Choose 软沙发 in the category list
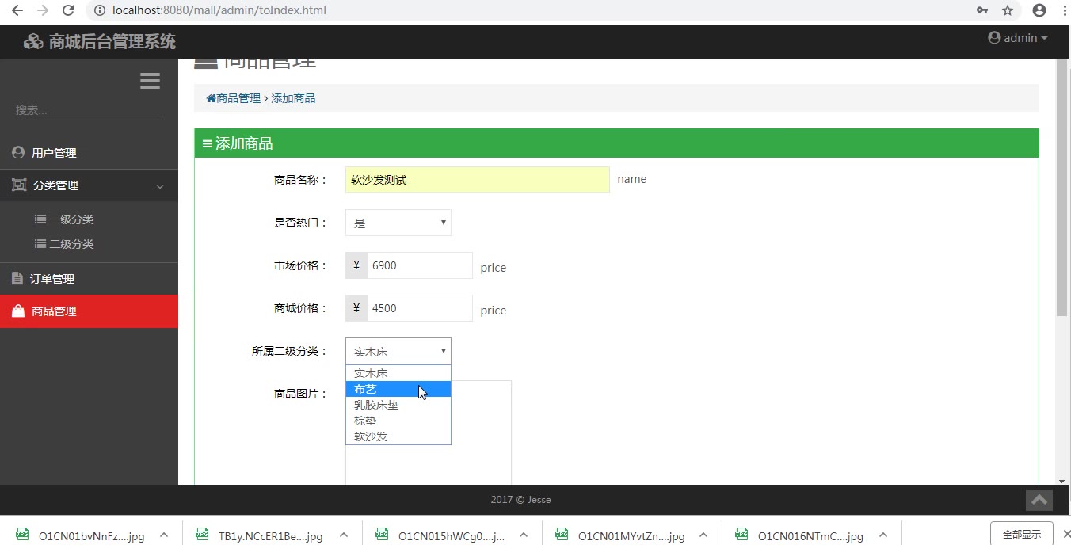Screen dimensions: 1071x545 [398, 436]
